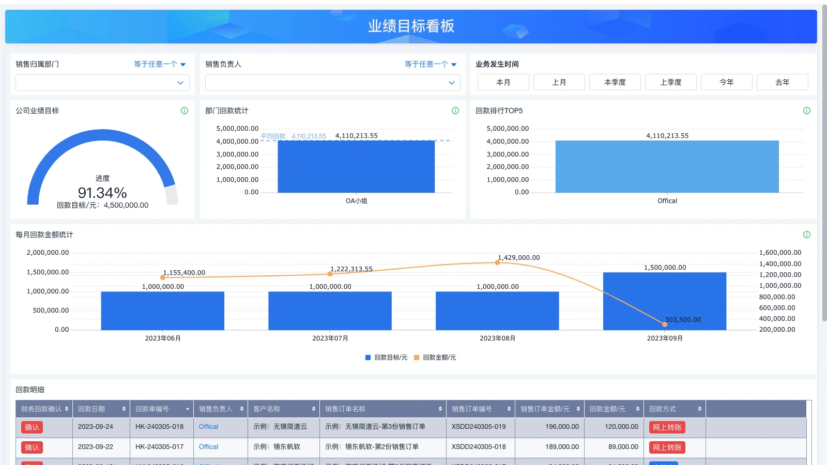
Task: Open the 每月回款金额统计 info icon
Action: tap(806, 235)
